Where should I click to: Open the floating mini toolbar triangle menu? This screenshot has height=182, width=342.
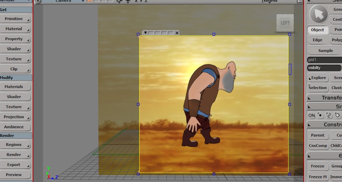[145, 33]
